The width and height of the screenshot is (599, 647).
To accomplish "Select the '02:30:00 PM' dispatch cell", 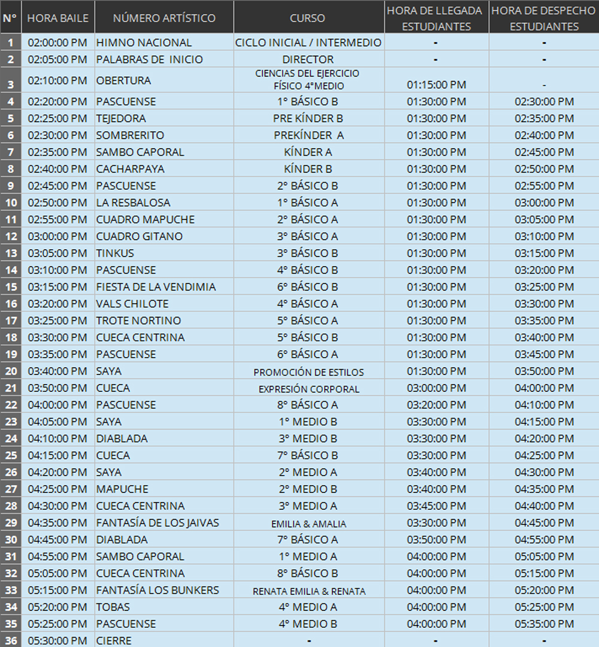I will [544, 101].
